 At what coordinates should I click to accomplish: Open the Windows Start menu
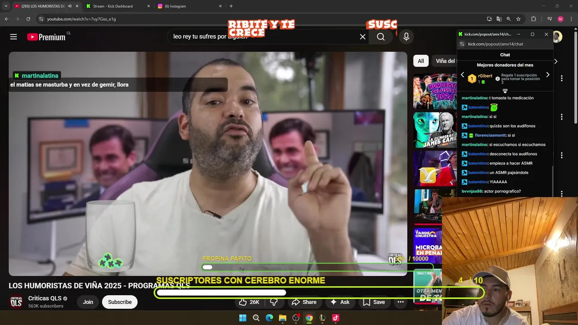click(x=242, y=318)
